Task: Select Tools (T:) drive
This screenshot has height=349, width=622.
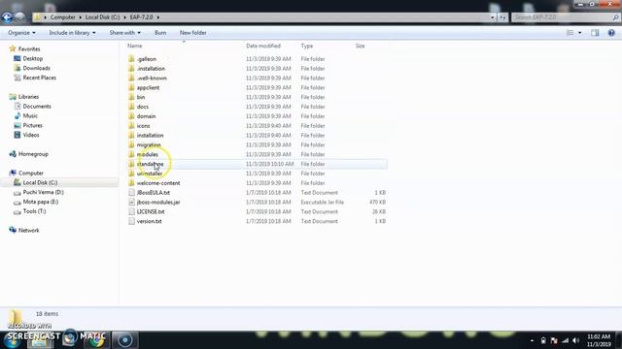Action: pyautogui.click(x=34, y=211)
